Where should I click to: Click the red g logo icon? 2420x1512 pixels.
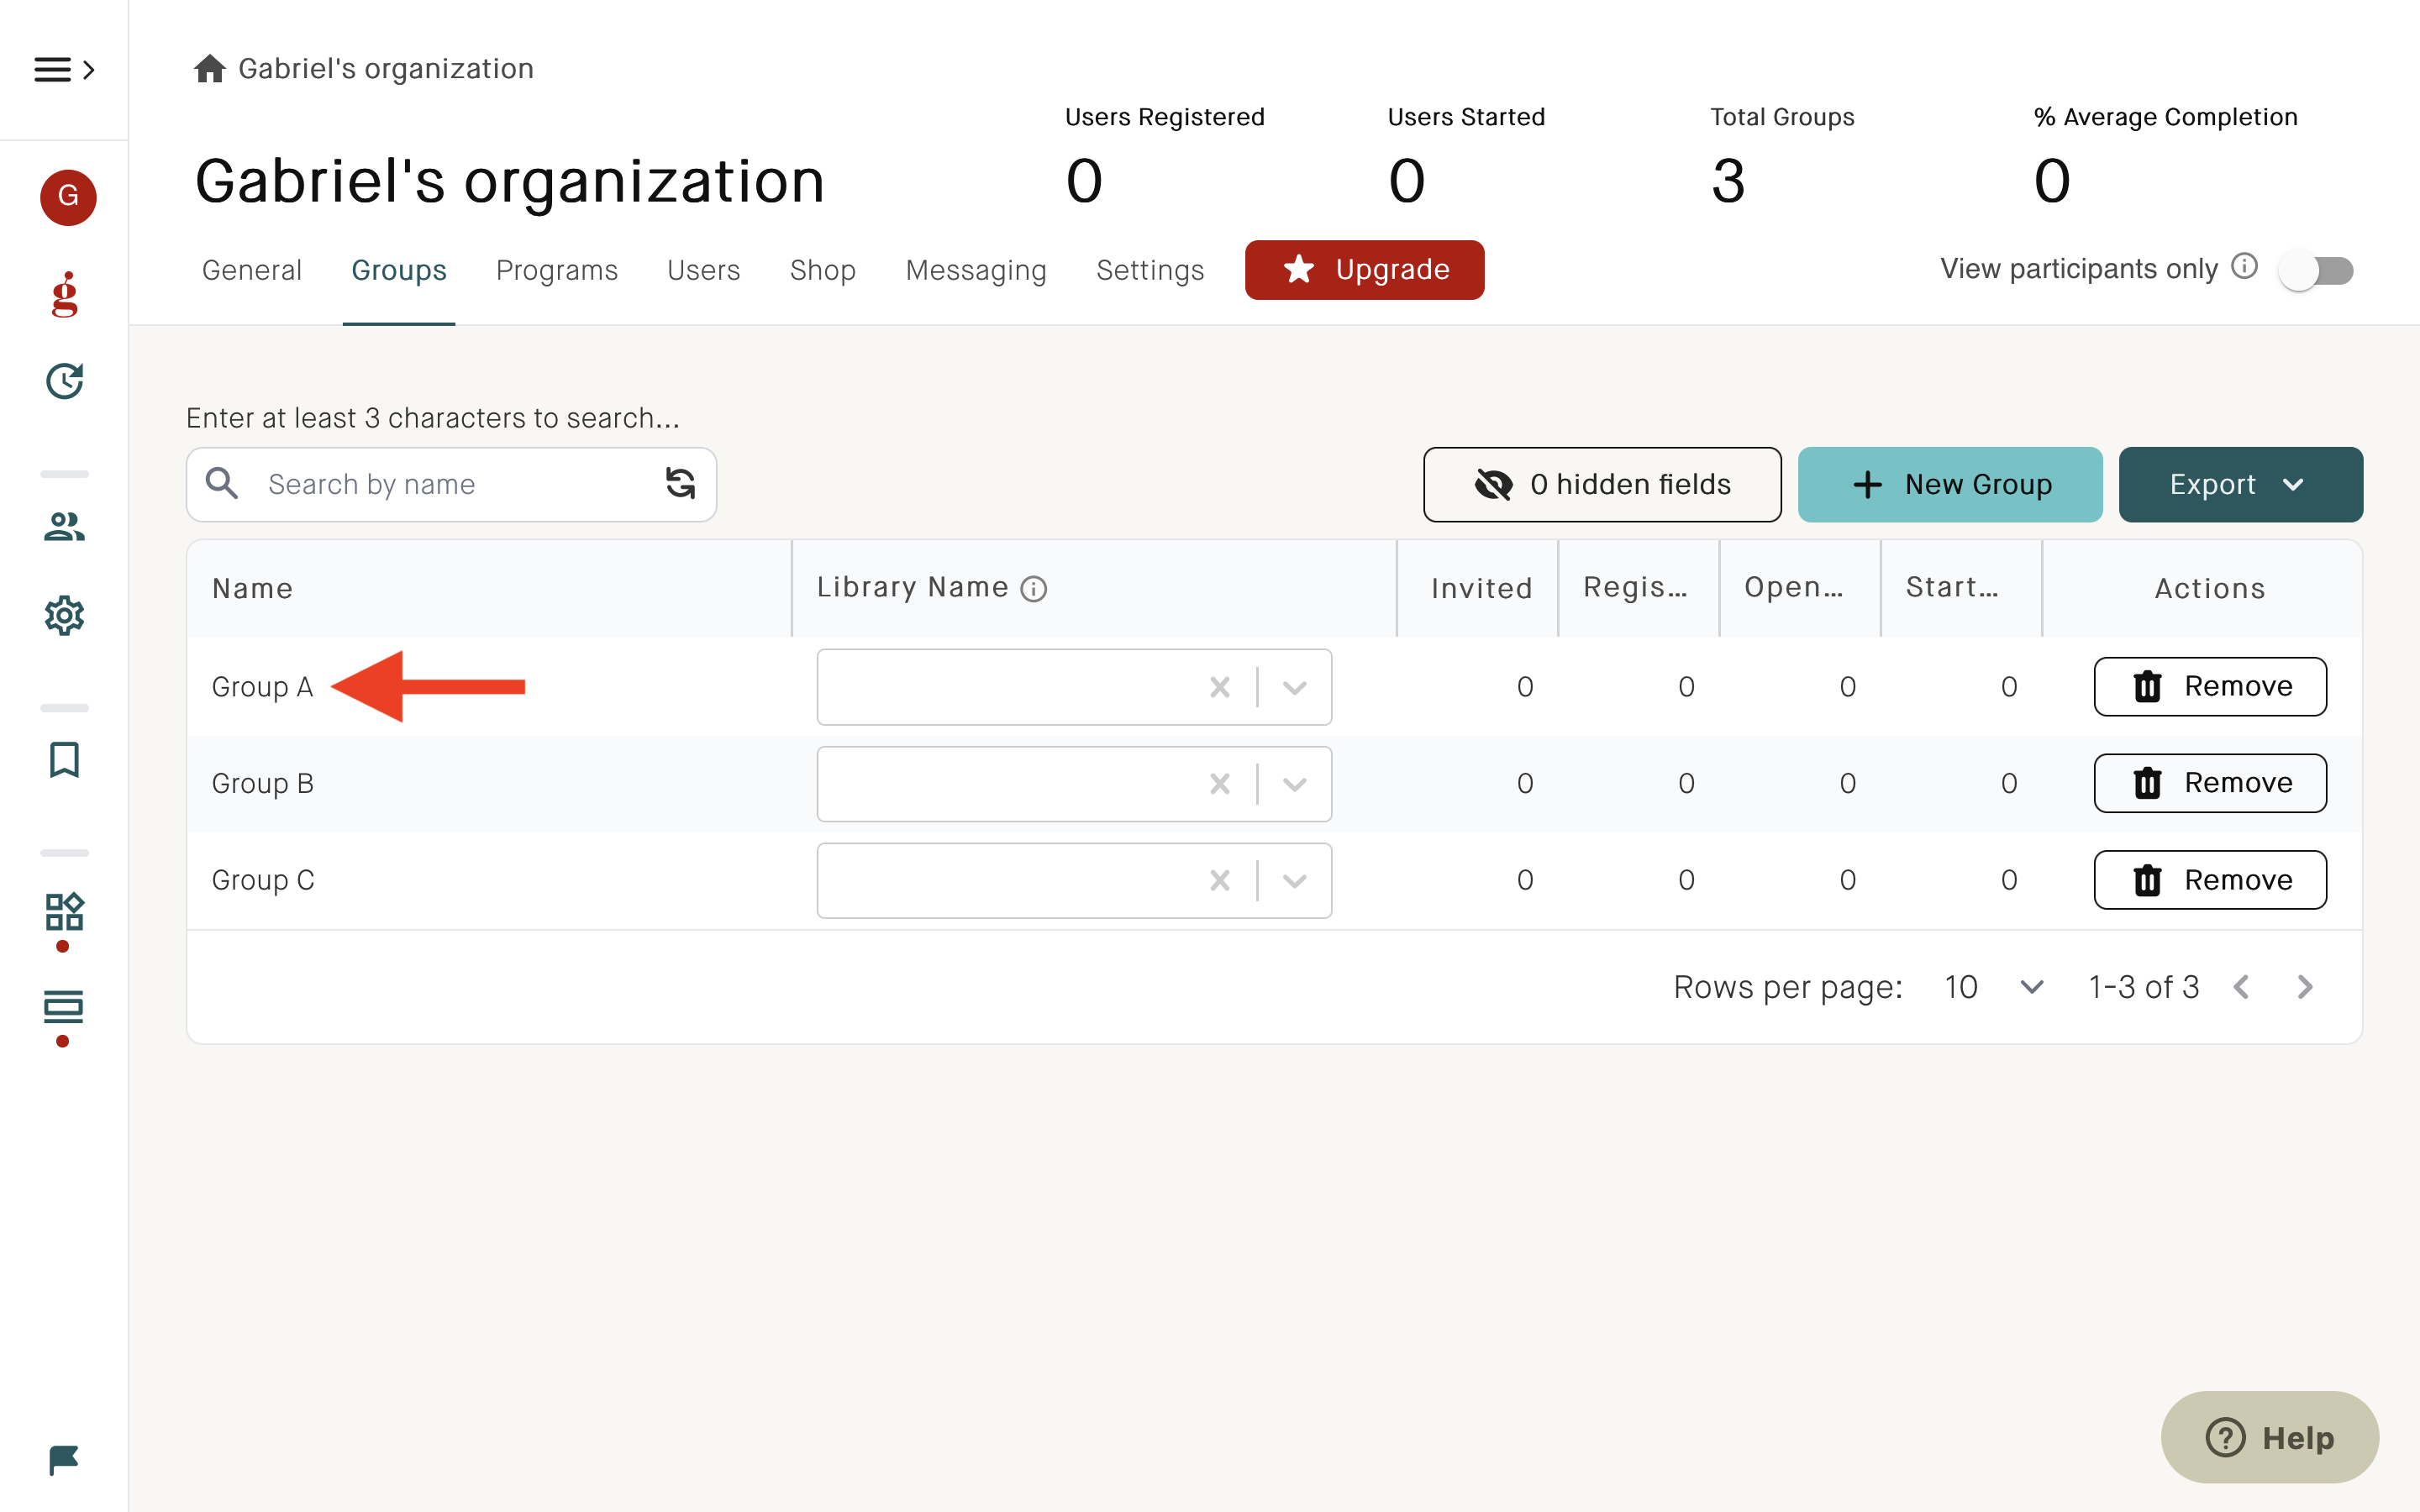coord(65,294)
